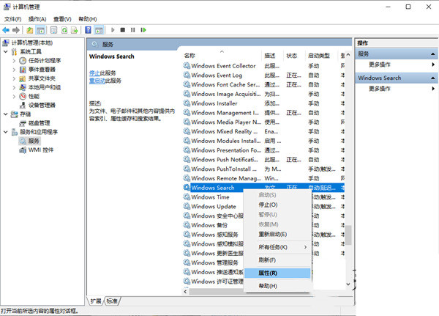Switch to the 标准 tab
This screenshot has width=439, height=316.
[112, 301]
